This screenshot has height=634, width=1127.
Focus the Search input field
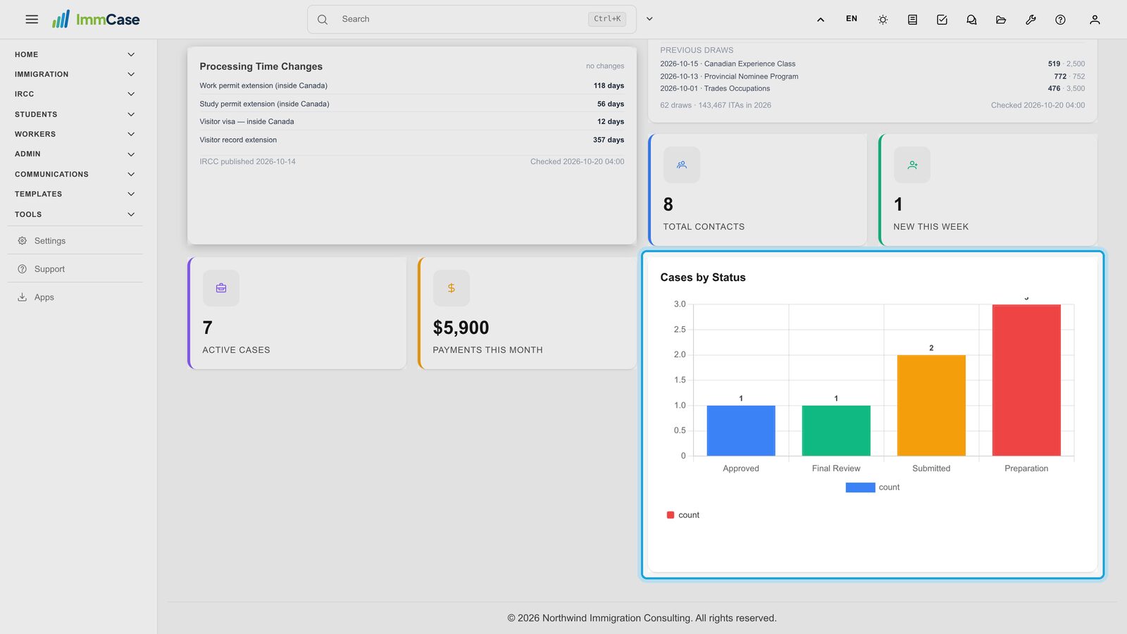click(x=462, y=19)
